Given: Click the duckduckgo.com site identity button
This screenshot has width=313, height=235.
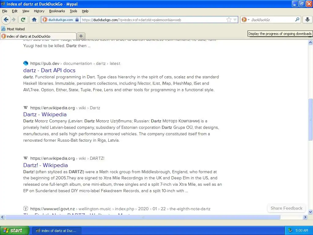Looking at the screenshot, I should pos(61,20).
